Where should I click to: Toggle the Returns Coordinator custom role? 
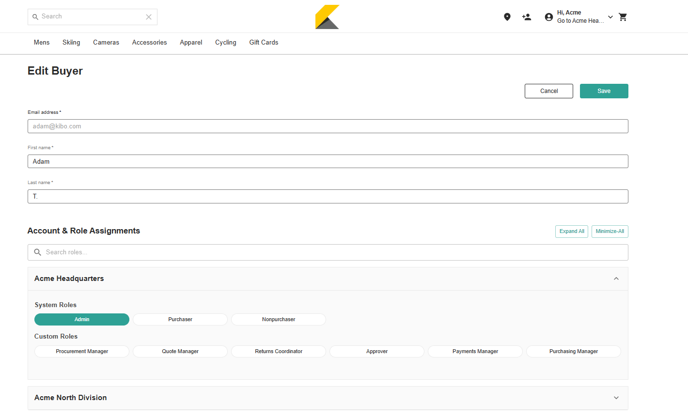[279, 351]
